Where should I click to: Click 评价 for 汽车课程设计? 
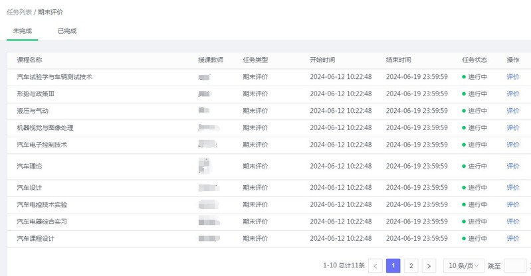[x=513, y=239]
